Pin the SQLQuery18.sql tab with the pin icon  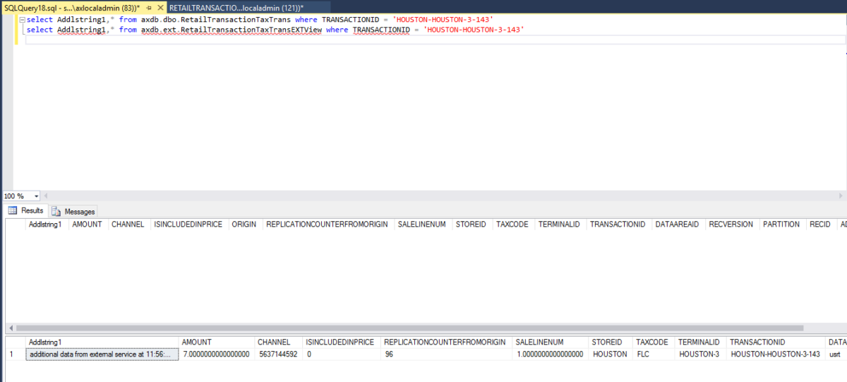[x=149, y=6]
